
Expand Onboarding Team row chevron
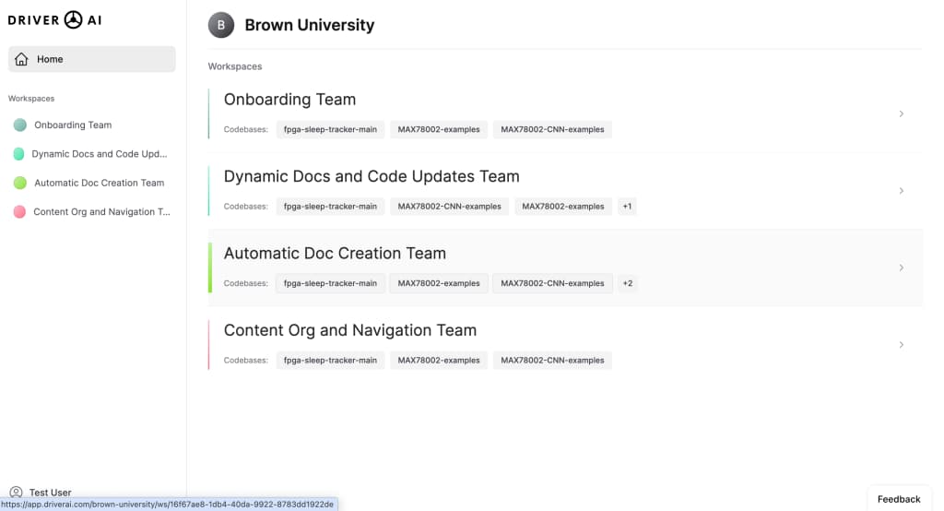[902, 113]
